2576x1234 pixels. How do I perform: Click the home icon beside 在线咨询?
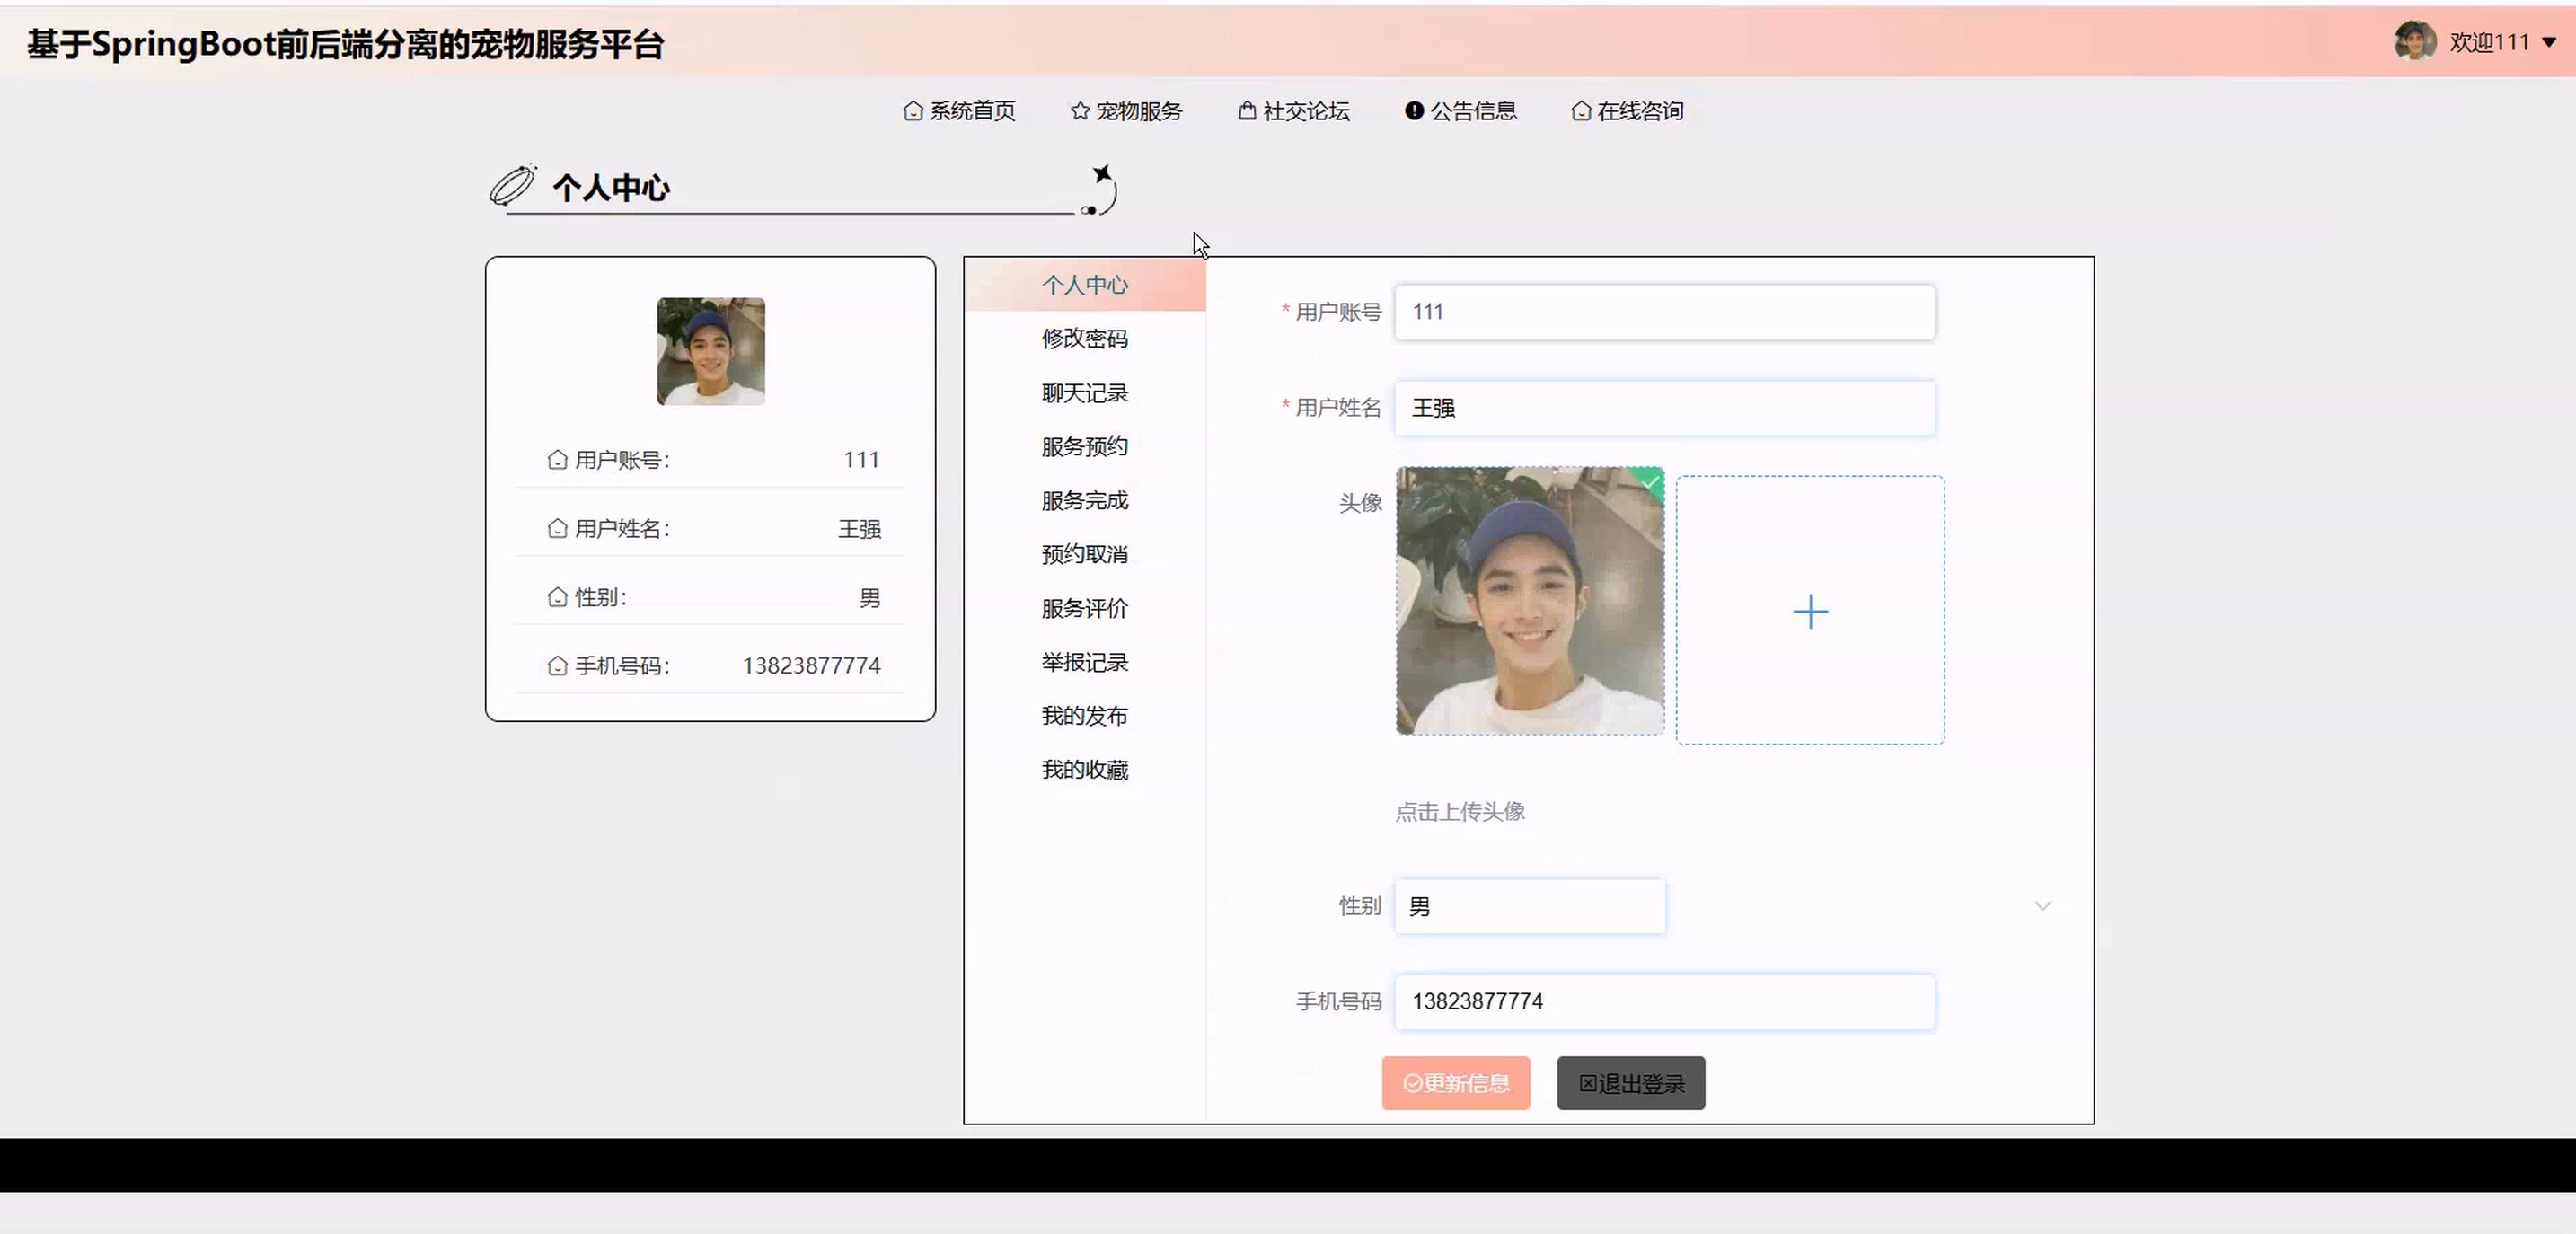1580,111
